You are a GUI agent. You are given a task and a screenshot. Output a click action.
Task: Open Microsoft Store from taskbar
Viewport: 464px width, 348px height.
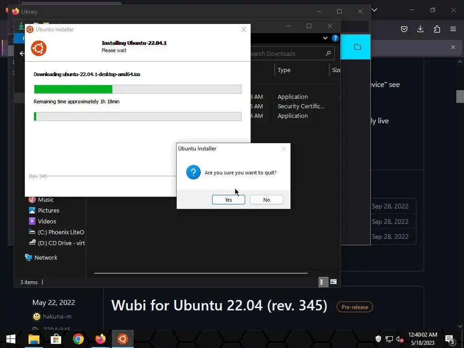(x=56, y=339)
